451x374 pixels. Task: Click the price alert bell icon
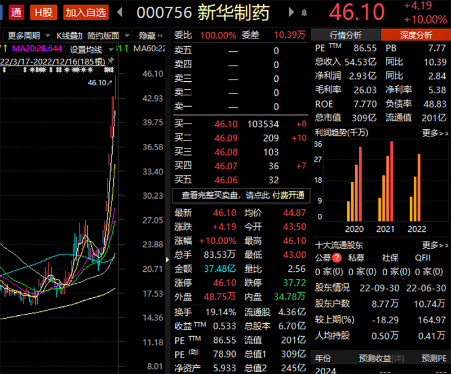[x=304, y=12]
